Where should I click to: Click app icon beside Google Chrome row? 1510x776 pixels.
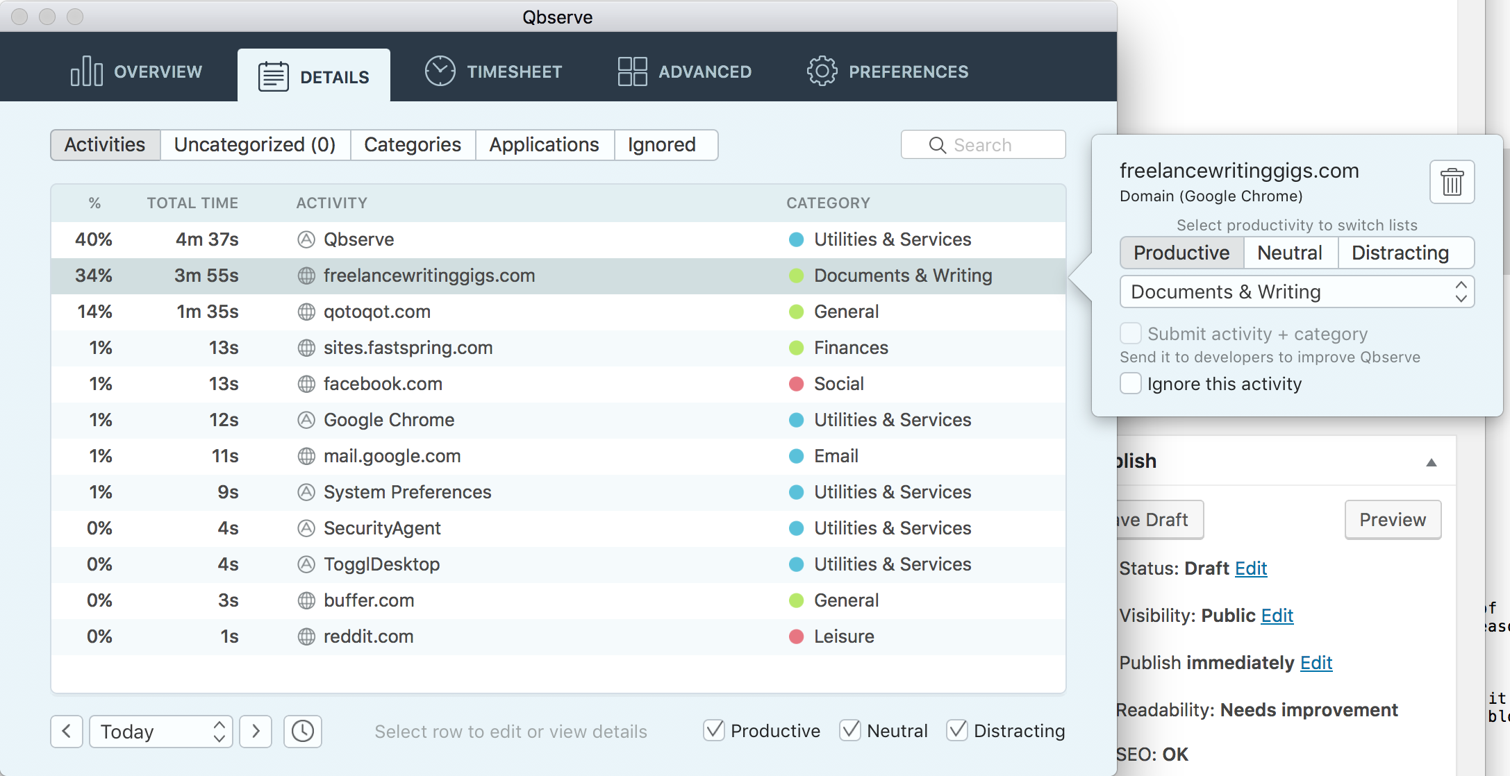306,420
